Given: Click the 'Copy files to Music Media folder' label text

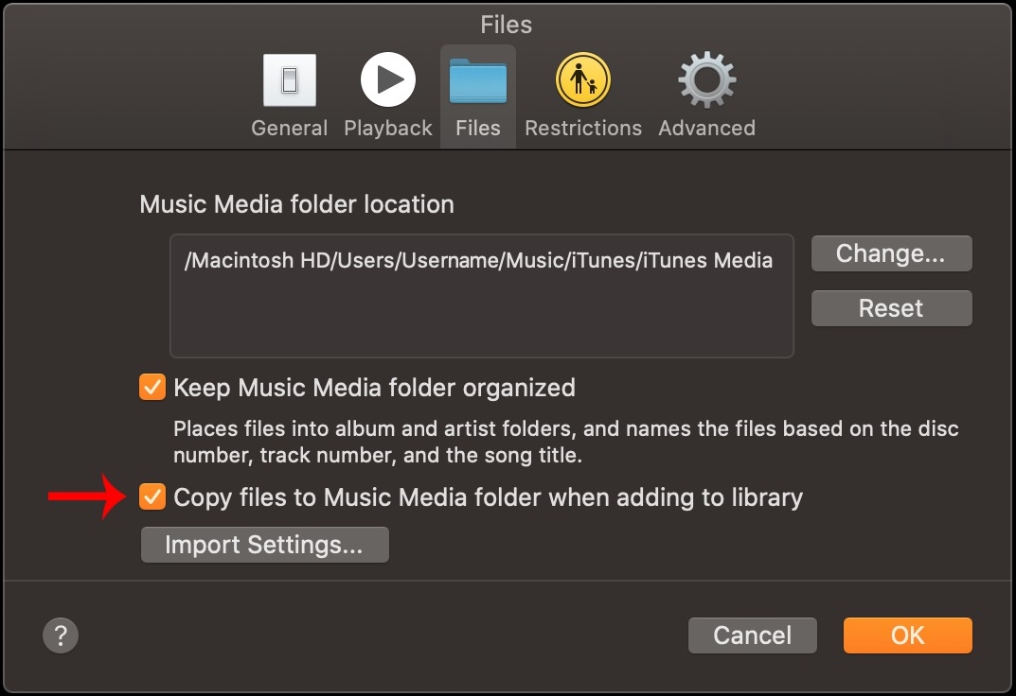Looking at the screenshot, I should click(x=488, y=497).
